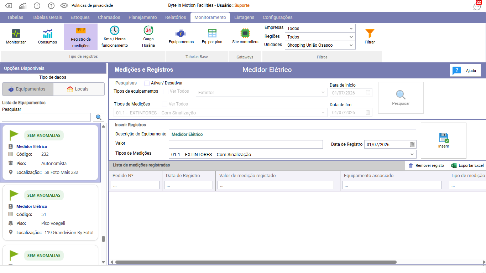The height and width of the screenshot is (273, 486).
Task: Toggle the Ativar/ Desativar checkbox
Action: [x=147, y=83]
